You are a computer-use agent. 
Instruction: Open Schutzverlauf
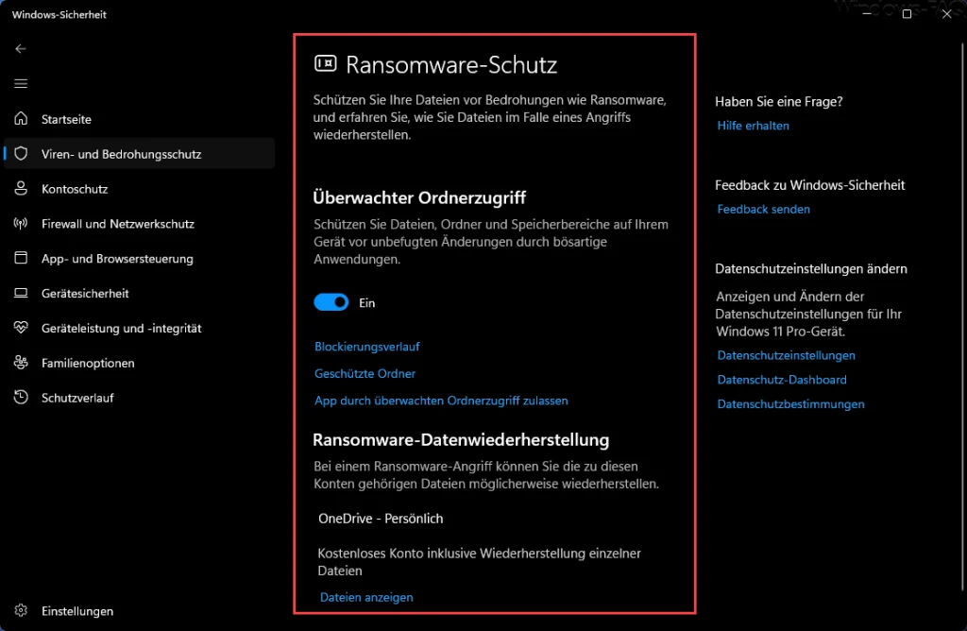coord(77,398)
